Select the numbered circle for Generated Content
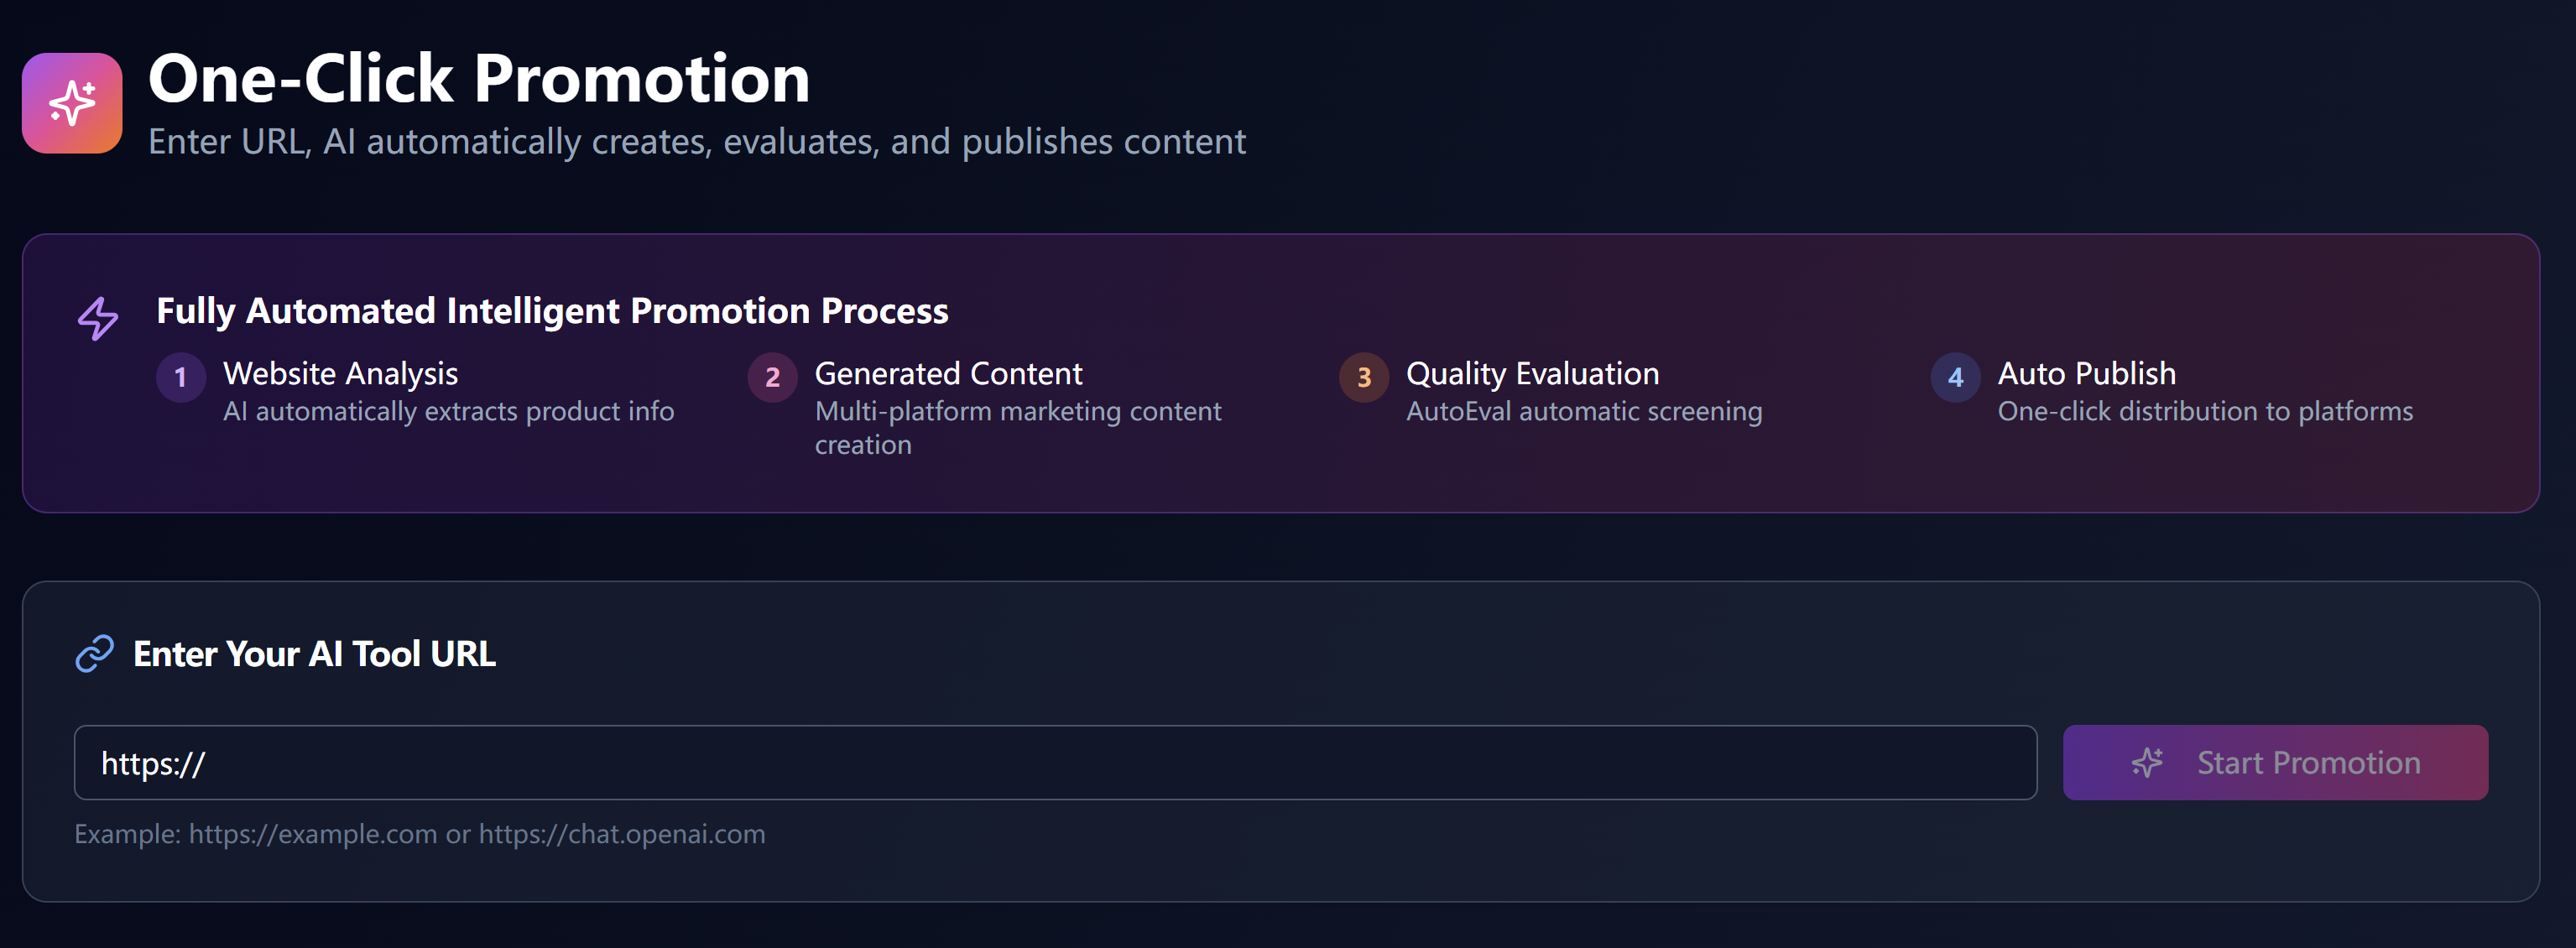The width and height of the screenshot is (2576, 948). (x=772, y=378)
